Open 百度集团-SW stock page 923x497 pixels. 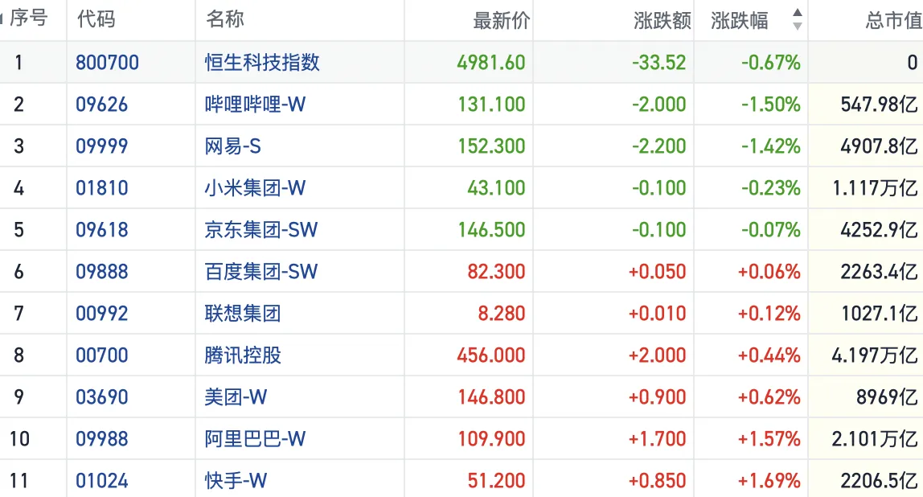pos(260,272)
